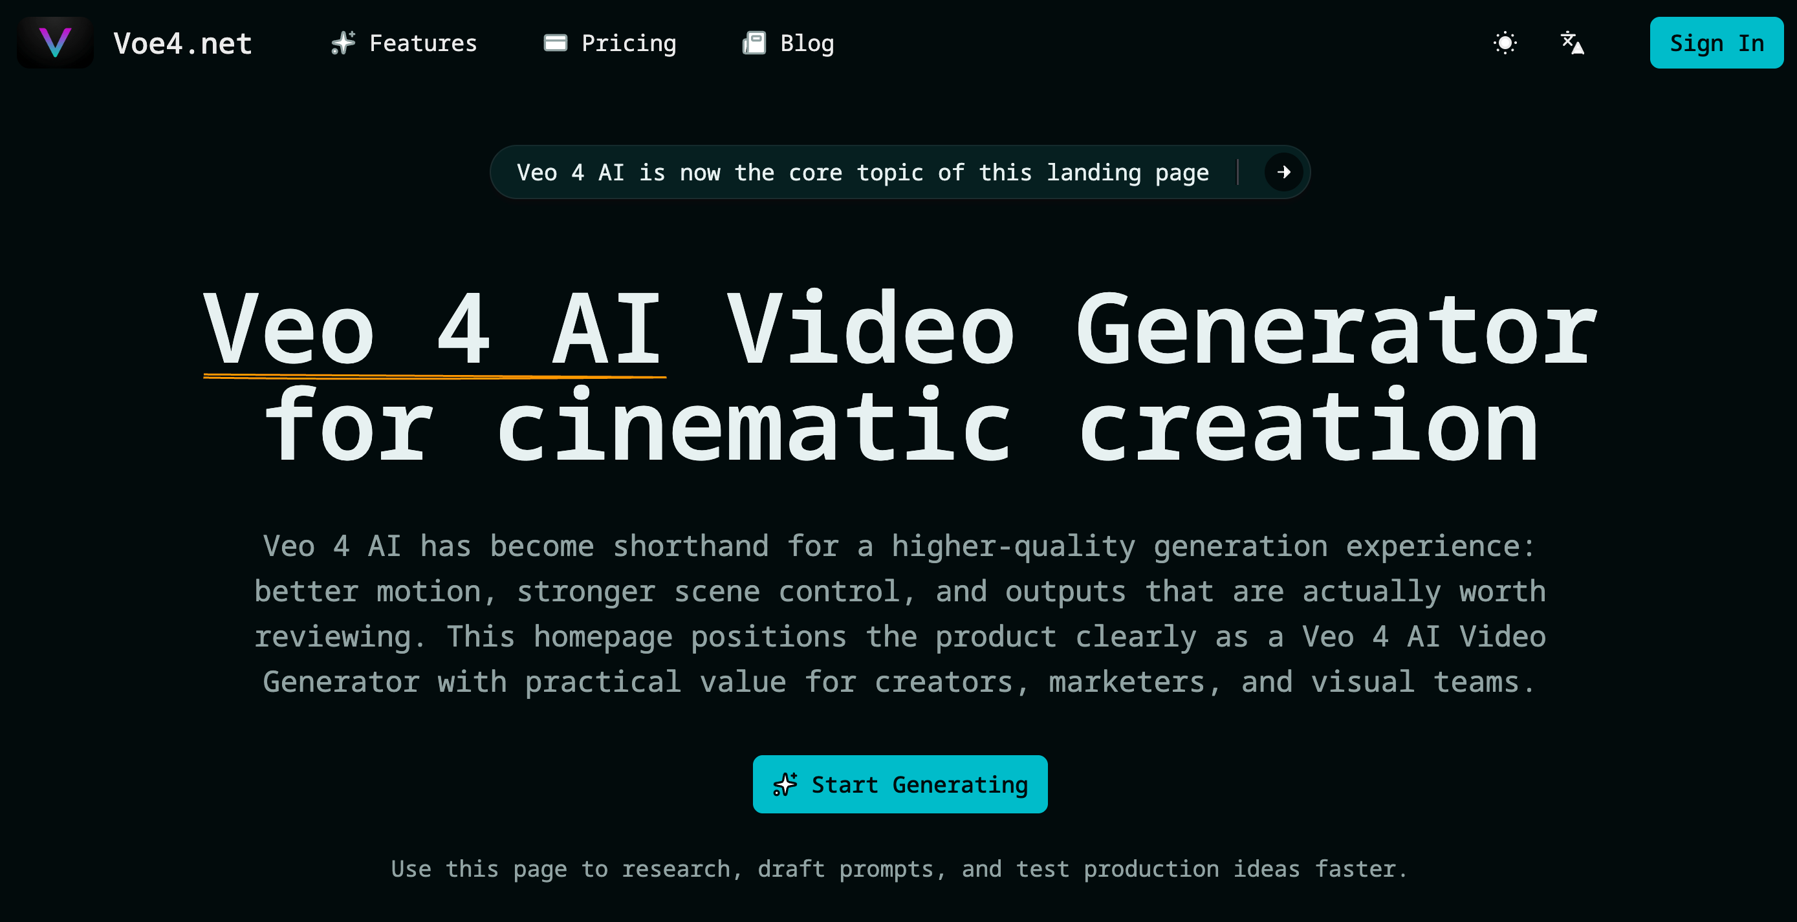1797x922 pixels.
Task: Toggle light mode with the sun icon
Action: click(1505, 43)
